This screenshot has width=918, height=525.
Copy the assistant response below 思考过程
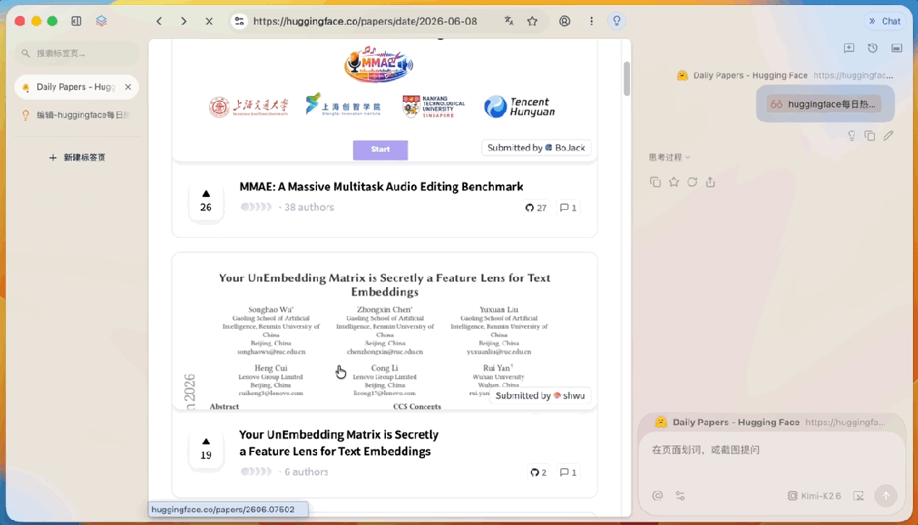click(x=655, y=182)
